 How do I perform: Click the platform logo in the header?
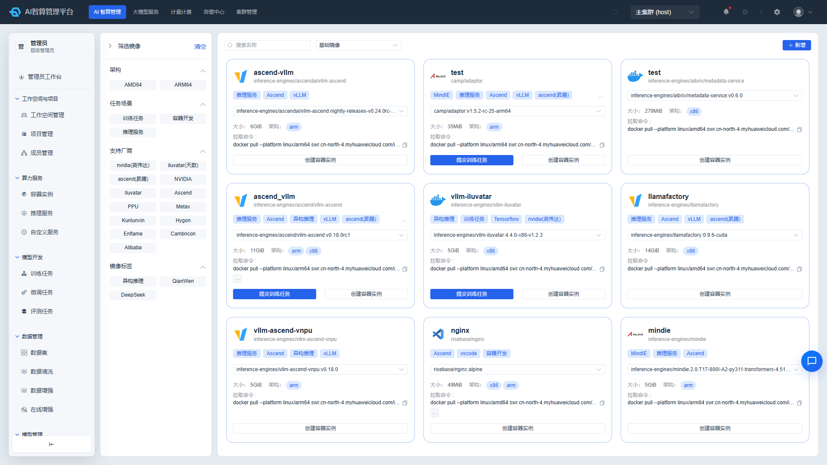(41, 12)
